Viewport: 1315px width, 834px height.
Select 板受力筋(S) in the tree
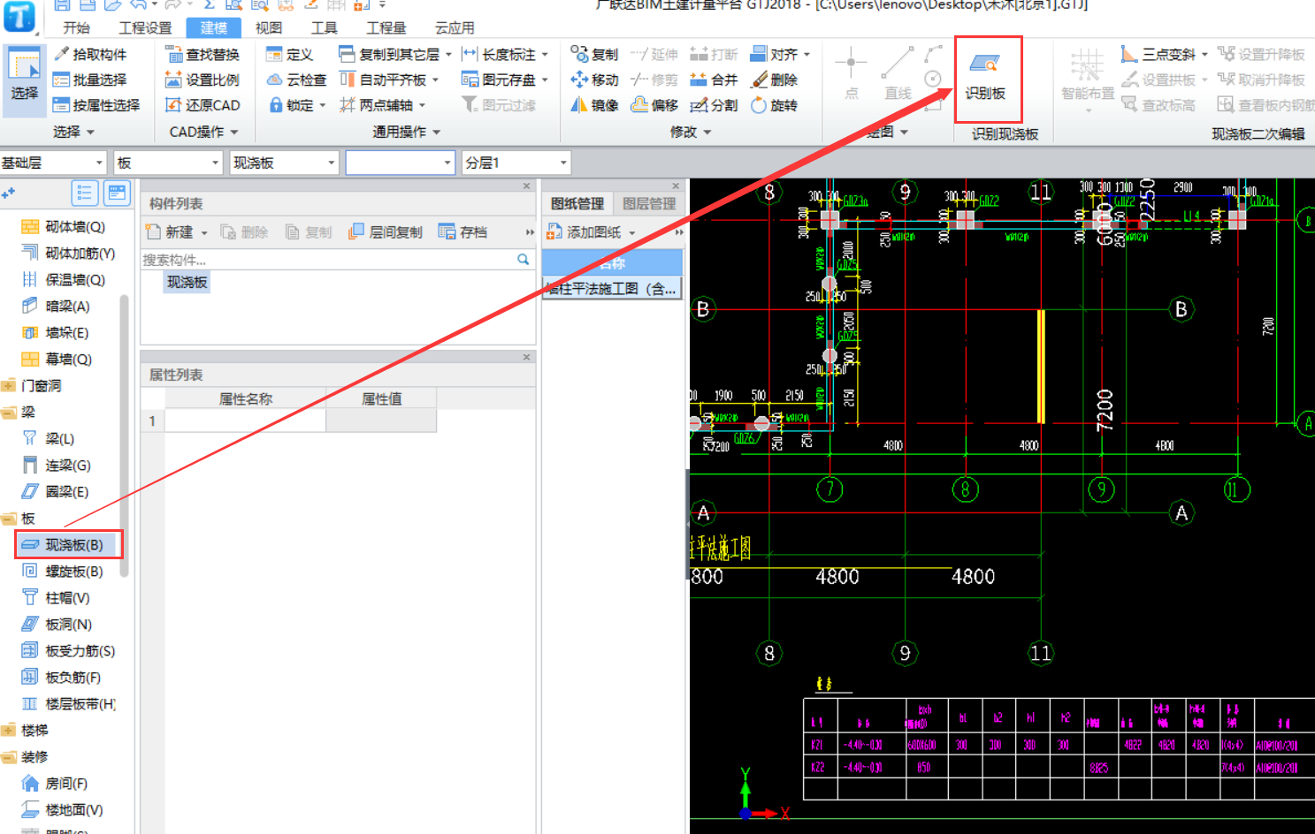click(68, 651)
